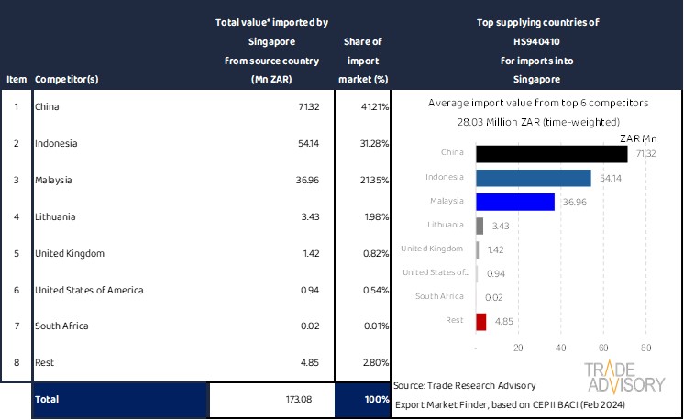
Task: Click China's 41.21% share value
Action: [373, 107]
